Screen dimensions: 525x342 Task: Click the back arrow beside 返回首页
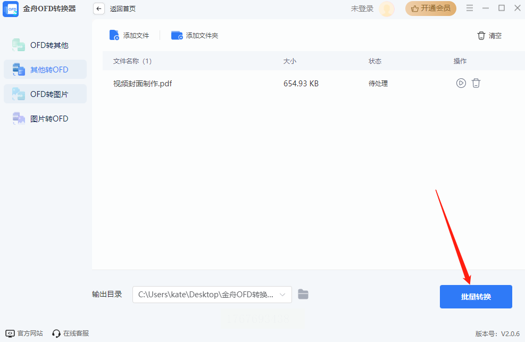click(99, 9)
